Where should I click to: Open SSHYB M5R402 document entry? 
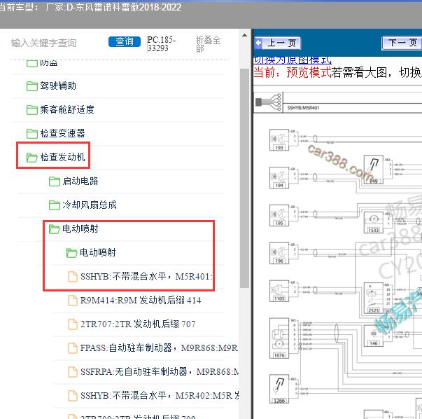[x=160, y=396]
